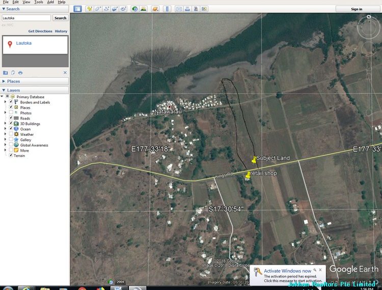This screenshot has height=290, width=382.
Task: Expand the Borders and Labels tree node
Action: 6,102
